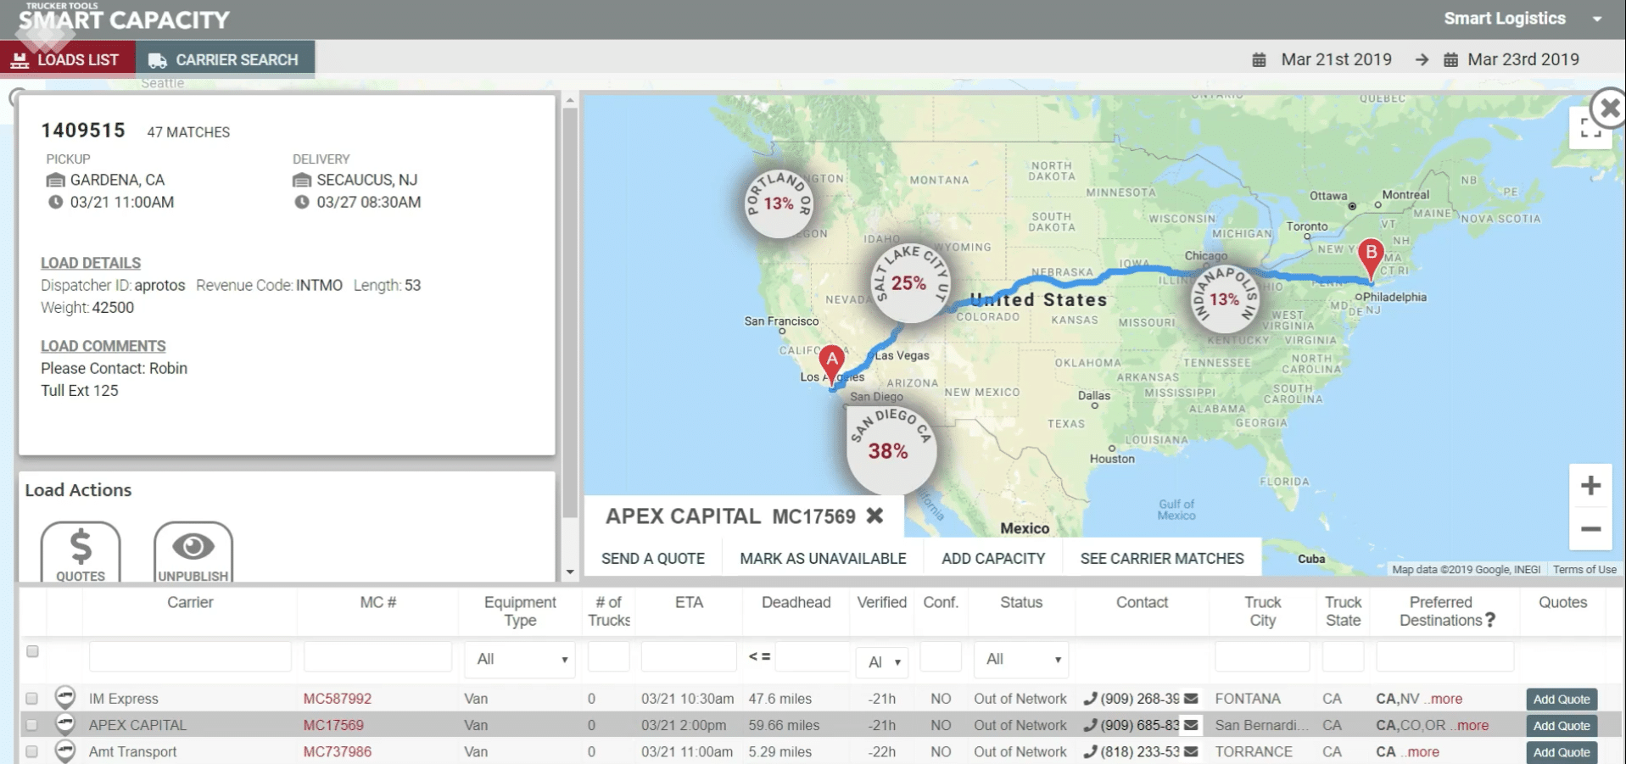Select the Amt Transport row checkbox
This screenshot has height=764, width=1626.
pos(31,751)
